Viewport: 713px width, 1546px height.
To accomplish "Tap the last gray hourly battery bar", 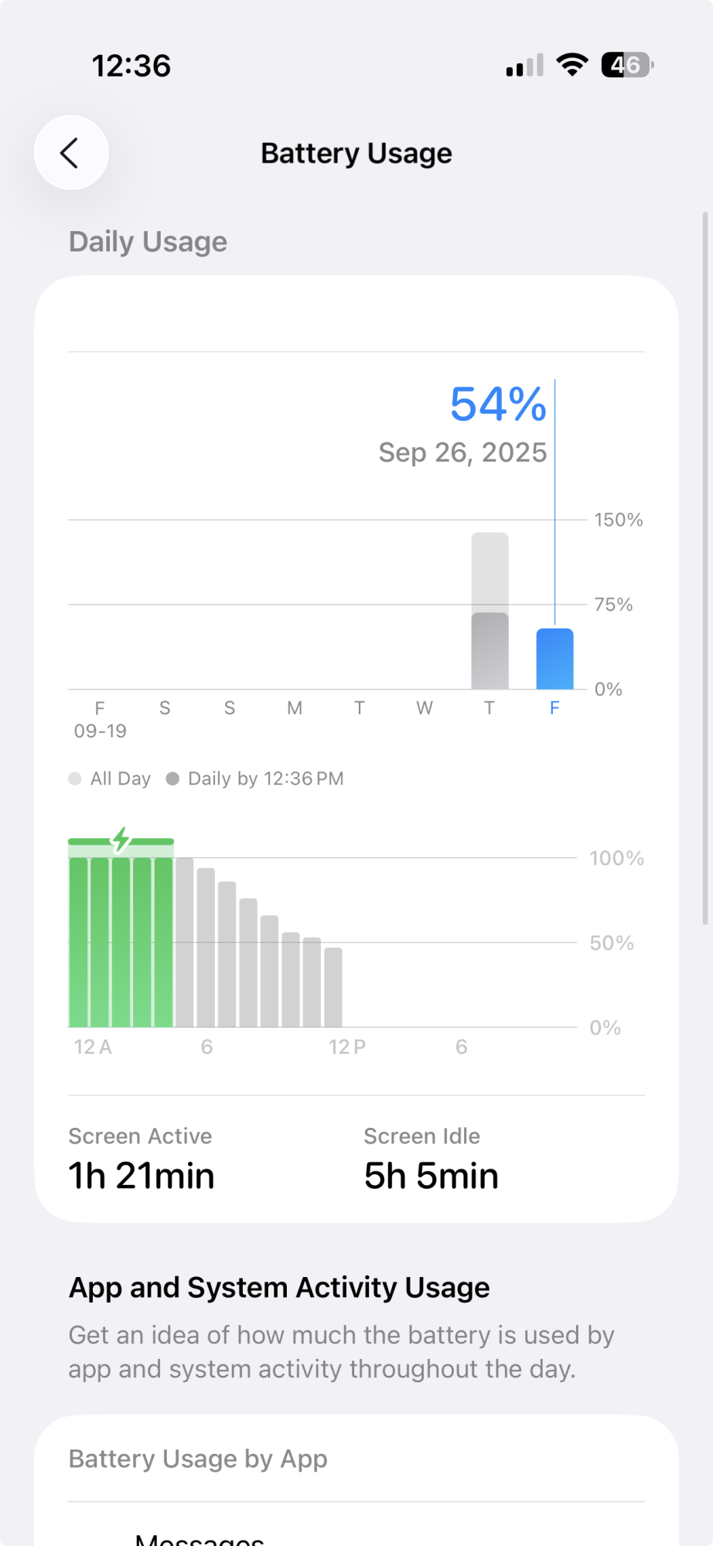I will pos(333,987).
